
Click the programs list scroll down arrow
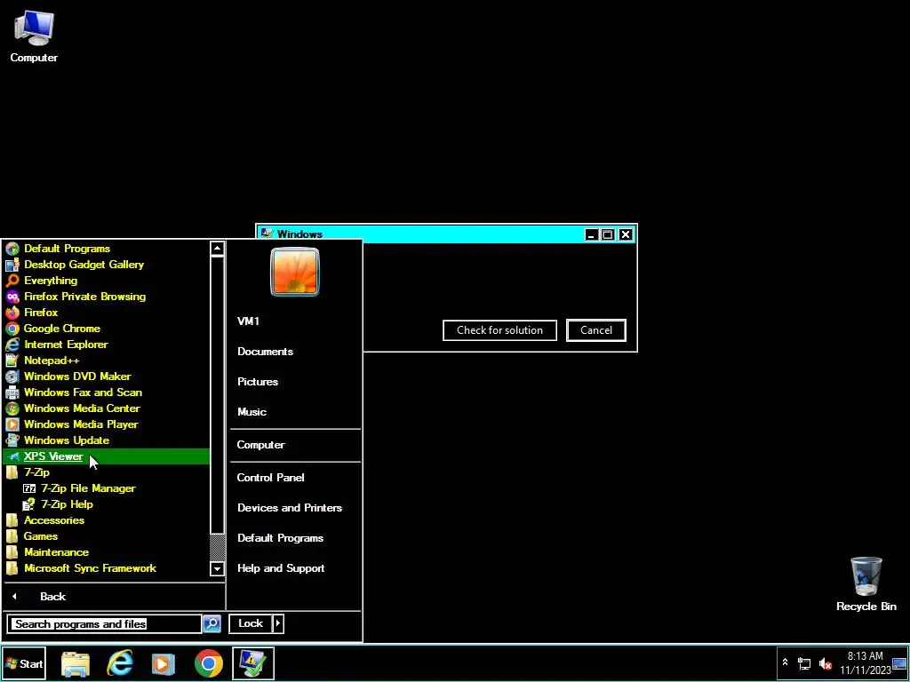[217, 568]
